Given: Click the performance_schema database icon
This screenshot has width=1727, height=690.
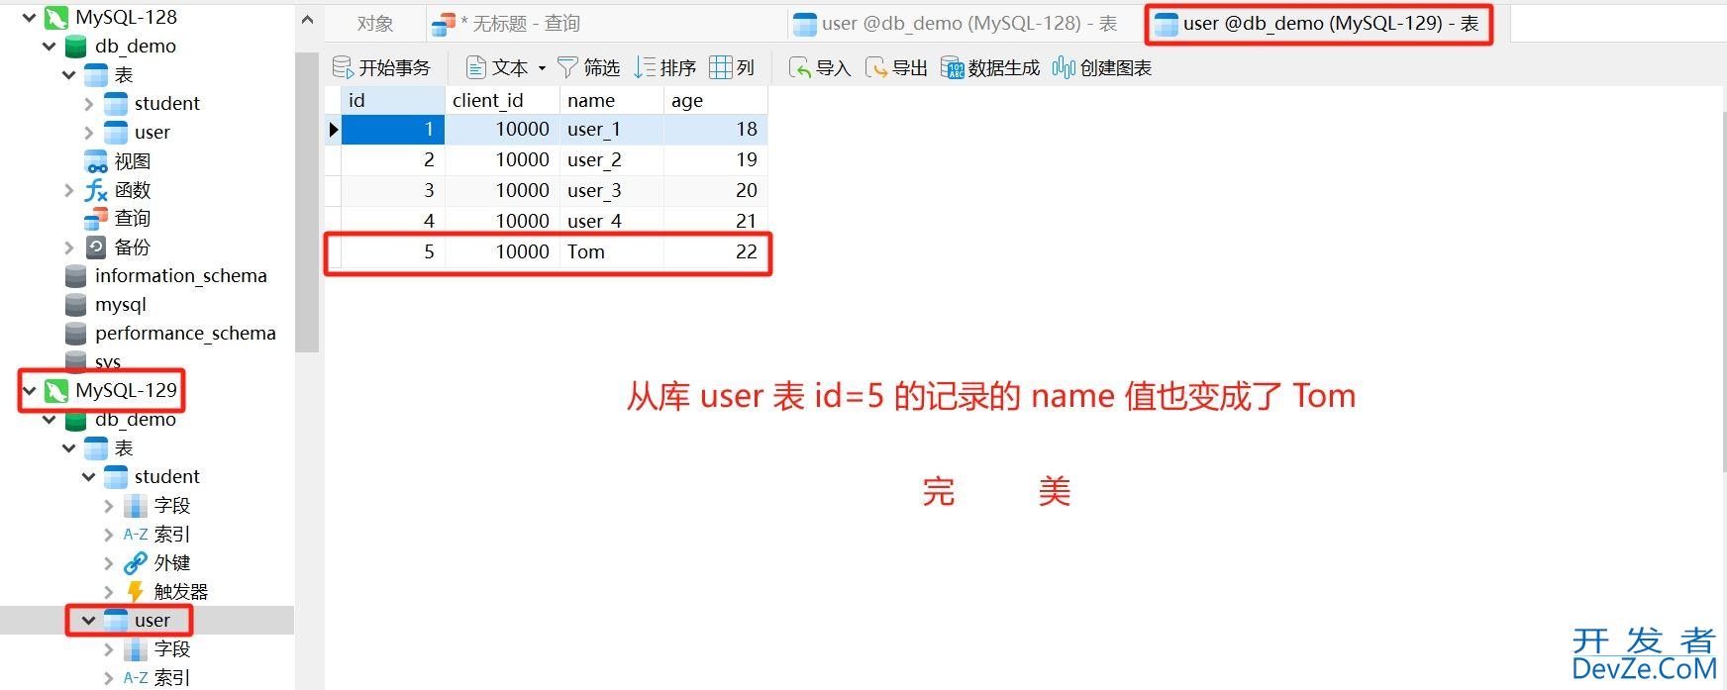Looking at the screenshot, I should point(75,333).
